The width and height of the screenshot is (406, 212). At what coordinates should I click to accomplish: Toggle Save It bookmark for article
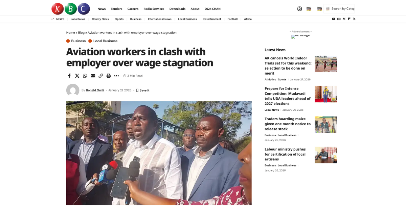[x=142, y=90]
